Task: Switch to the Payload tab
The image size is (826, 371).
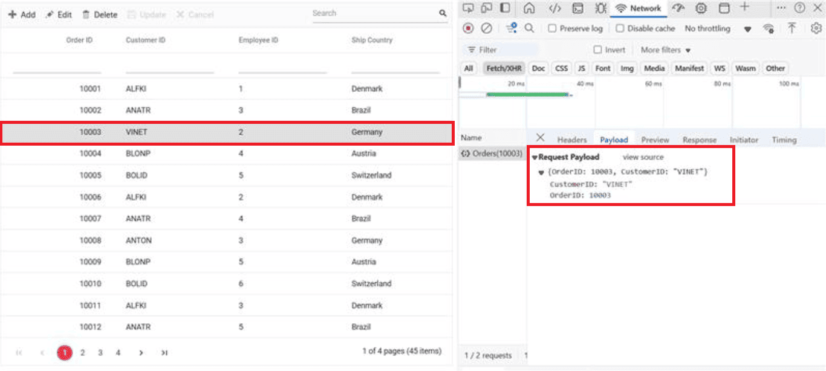Action: pos(614,140)
